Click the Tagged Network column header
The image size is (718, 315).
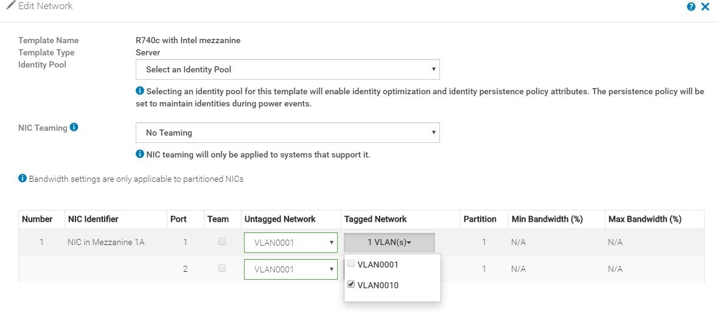pyautogui.click(x=375, y=219)
